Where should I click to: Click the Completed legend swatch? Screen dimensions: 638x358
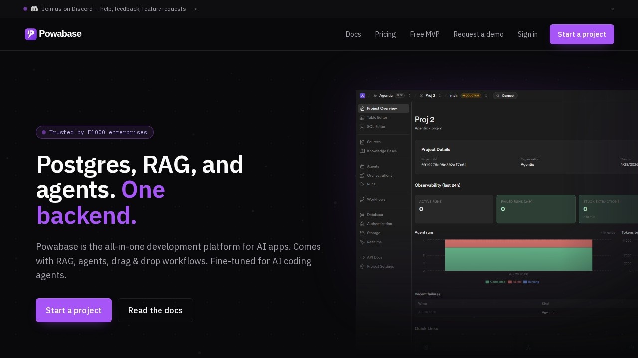click(x=487, y=282)
